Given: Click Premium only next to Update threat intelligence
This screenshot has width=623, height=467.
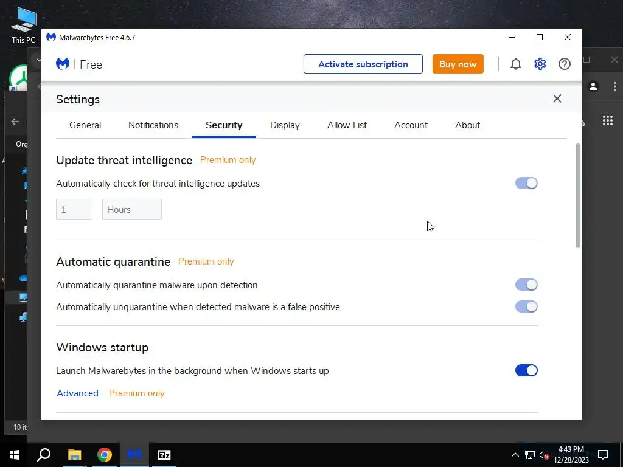Looking at the screenshot, I should [x=228, y=160].
